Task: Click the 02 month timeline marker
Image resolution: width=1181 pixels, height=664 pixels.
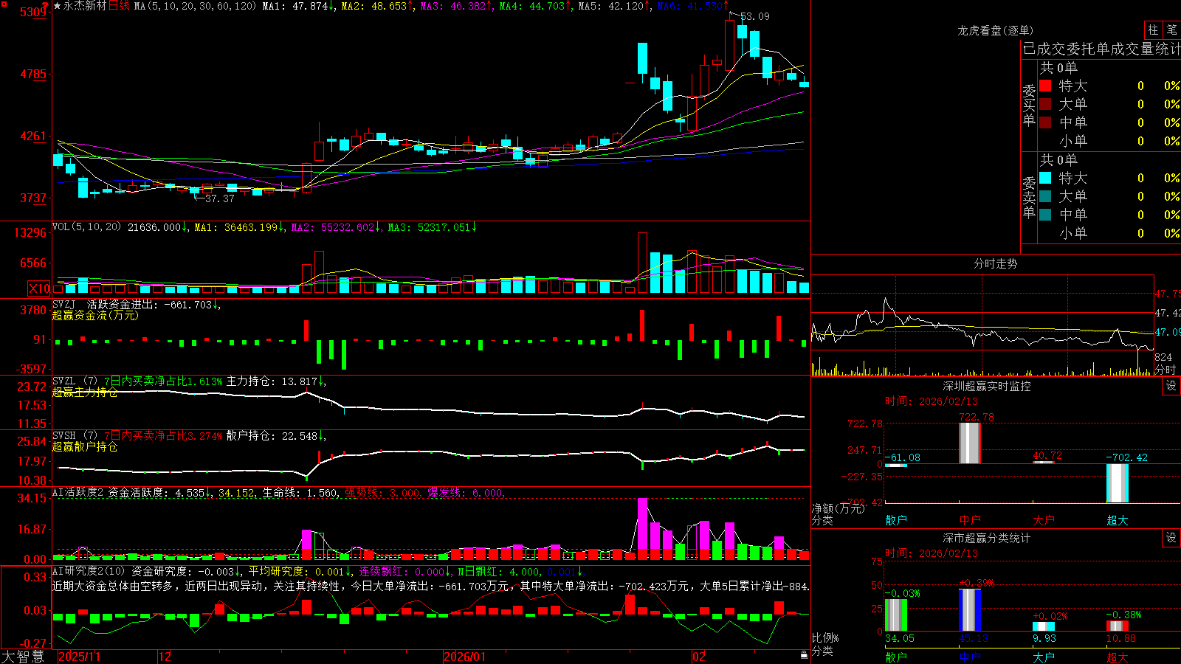Action: (x=698, y=657)
